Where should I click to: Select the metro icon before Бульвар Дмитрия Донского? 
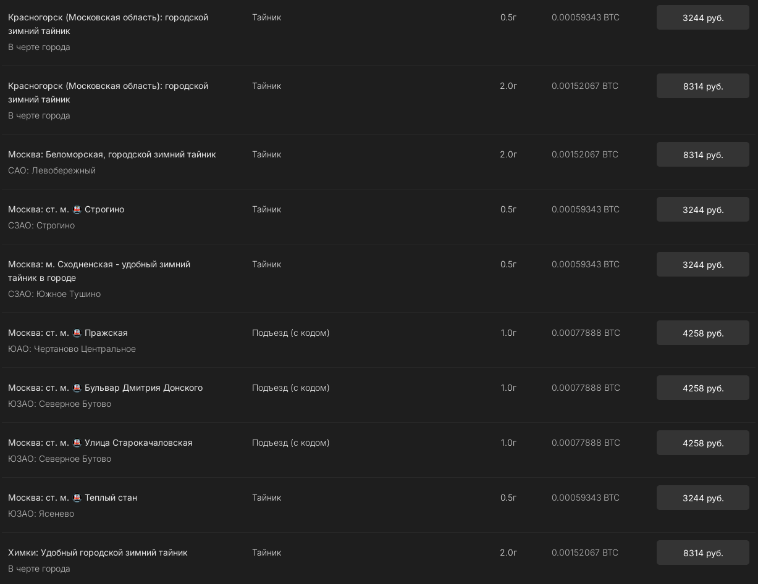point(77,388)
